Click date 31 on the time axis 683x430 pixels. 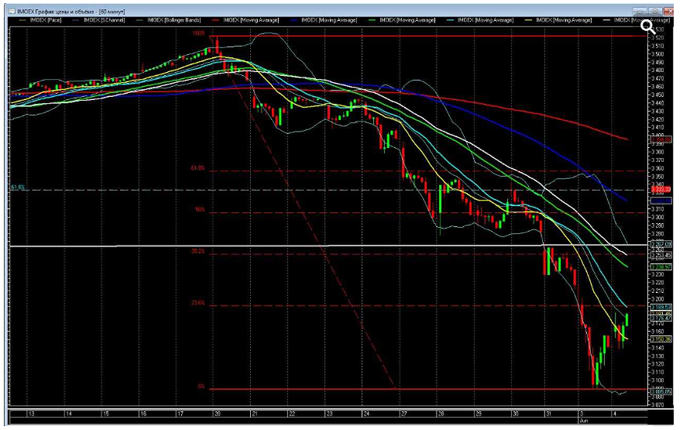tap(548, 414)
